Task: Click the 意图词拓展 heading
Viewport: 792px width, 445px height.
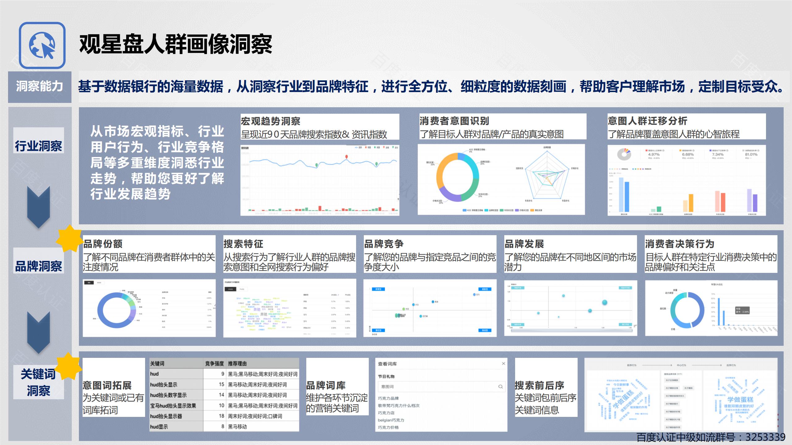Action: point(107,385)
